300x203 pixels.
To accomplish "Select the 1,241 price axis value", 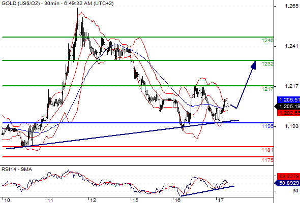I will tap(291, 46).
